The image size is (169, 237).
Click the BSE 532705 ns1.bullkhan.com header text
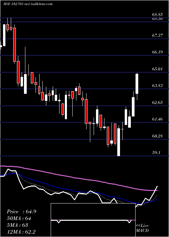pos(28,4)
